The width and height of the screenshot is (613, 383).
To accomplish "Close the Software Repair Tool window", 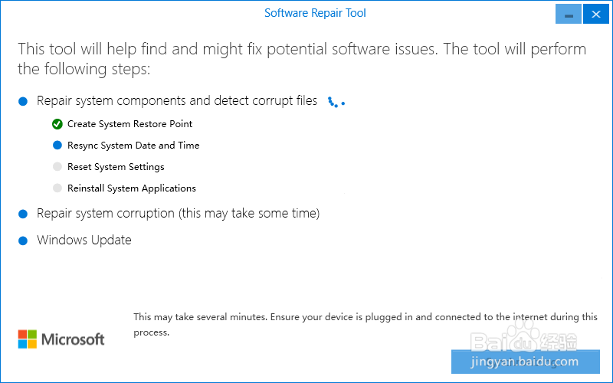I will [592, 15].
